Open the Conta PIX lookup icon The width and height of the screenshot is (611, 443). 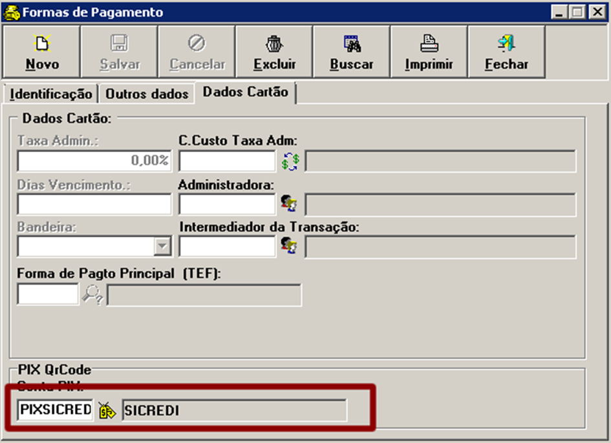click(x=107, y=410)
